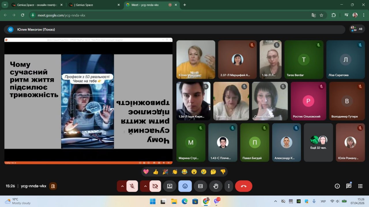
Task: Send the party popper reaction emoji
Action: [165, 172]
